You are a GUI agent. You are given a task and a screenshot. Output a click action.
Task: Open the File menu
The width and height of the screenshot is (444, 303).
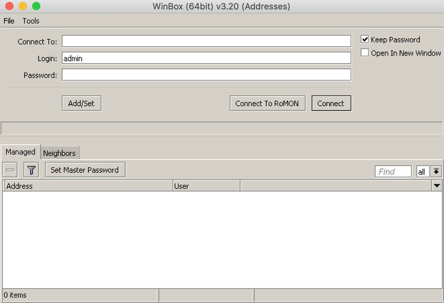pos(9,21)
